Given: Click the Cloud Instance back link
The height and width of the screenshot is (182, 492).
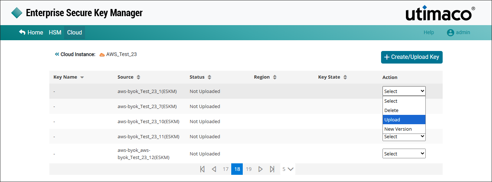Looking at the screenshot, I should [x=75, y=55].
